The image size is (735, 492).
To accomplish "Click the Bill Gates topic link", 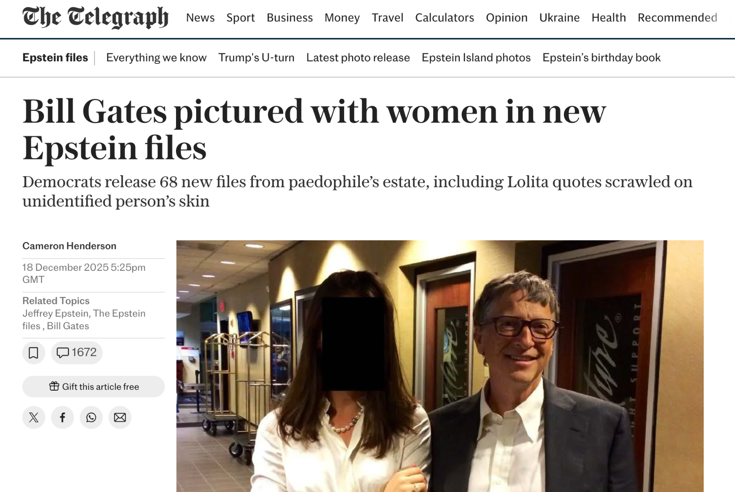I will (x=68, y=326).
